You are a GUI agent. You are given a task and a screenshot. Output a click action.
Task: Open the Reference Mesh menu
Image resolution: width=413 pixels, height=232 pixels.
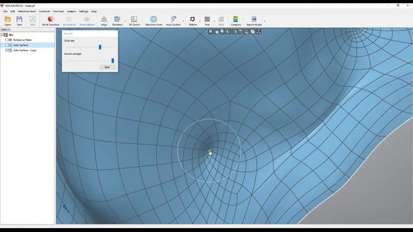(x=27, y=12)
